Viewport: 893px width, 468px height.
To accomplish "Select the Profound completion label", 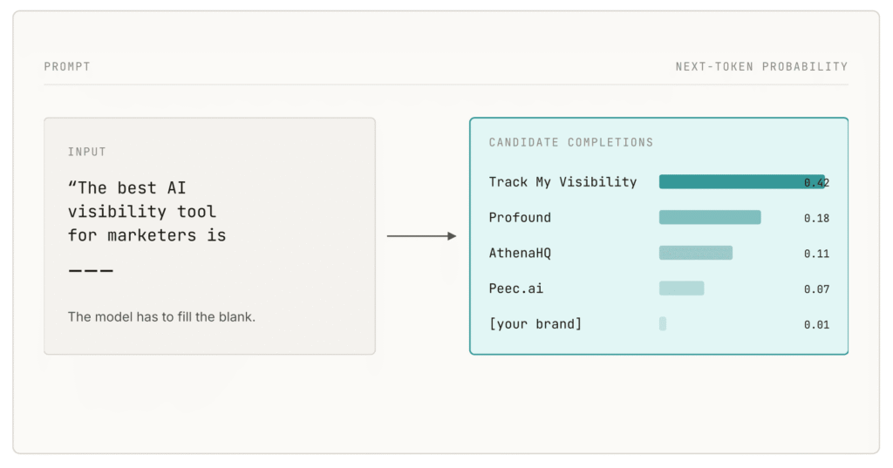I will click(520, 218).
